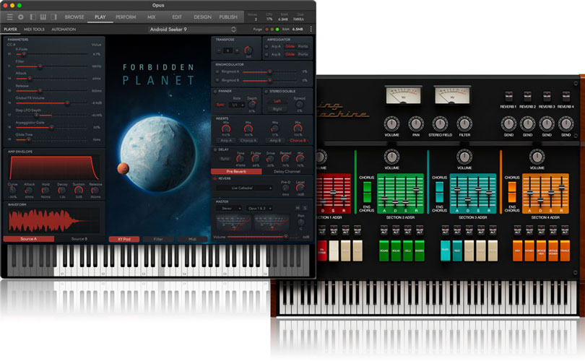Toggle Ringmod B on
Screen dimensions: 585x361
point(217,80)
